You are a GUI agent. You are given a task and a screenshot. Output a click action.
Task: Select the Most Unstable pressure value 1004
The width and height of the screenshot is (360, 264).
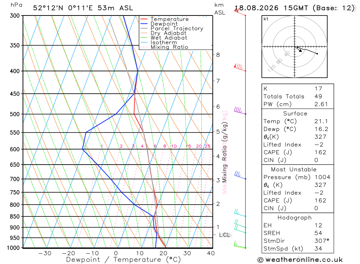[x=322, y=177]
